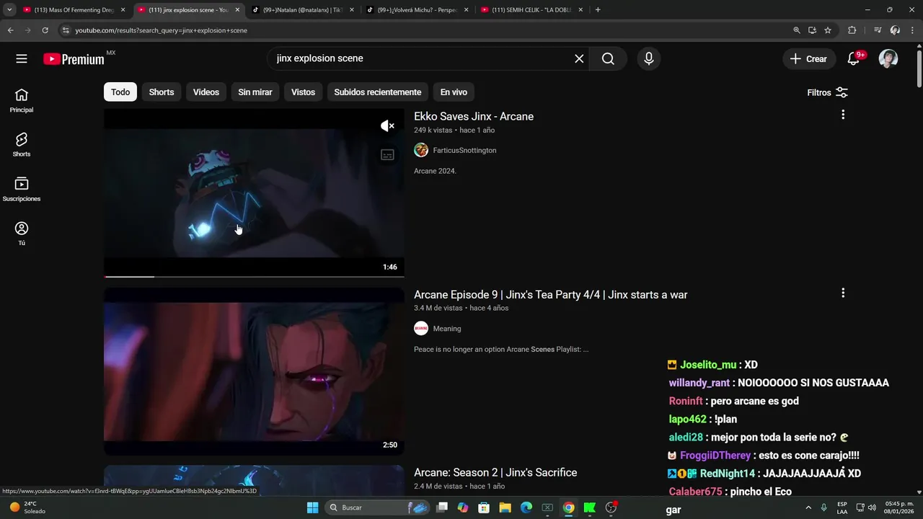Screen dimensions: 923x519
Task: Seek in Ekko Saves Jinx preview progress bar
Action: (254, 276)
